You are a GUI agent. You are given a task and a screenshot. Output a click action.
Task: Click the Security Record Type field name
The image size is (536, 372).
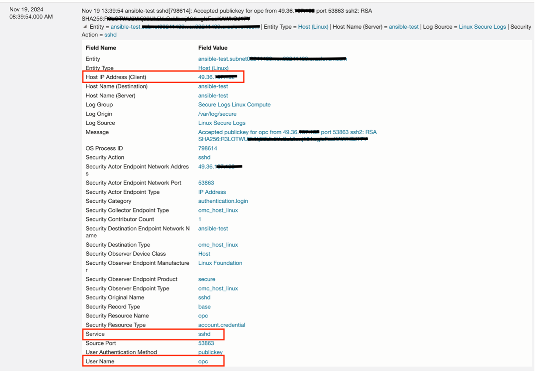tap(113, 307)
